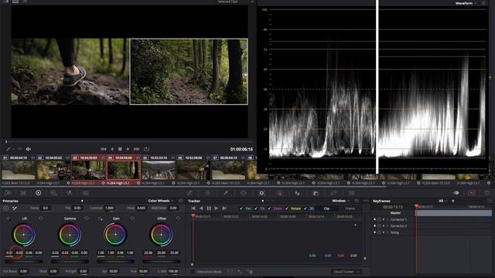Pick black point beside Lift

coord(9,219)
